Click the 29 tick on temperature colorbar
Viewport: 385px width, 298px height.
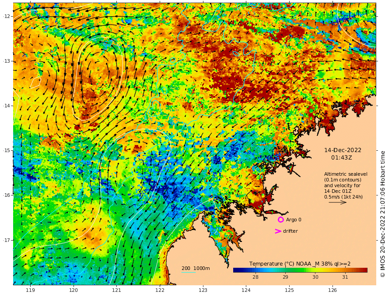pos(285,277)
